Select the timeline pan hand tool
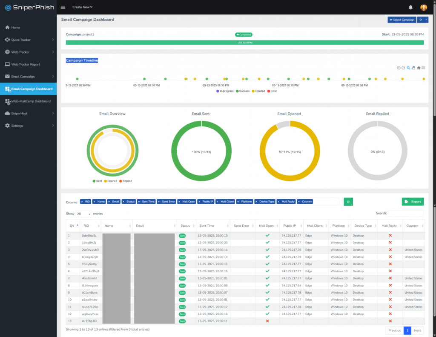 (413, 68)
